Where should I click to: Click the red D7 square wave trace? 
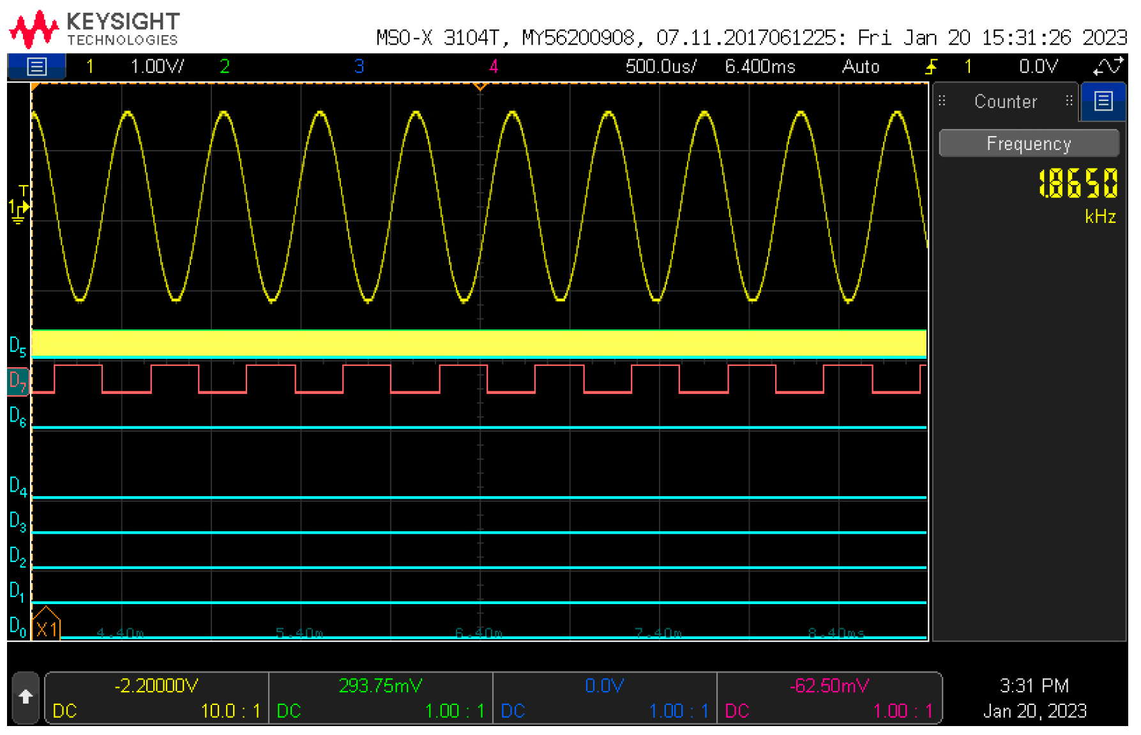[x=479, y=379]
